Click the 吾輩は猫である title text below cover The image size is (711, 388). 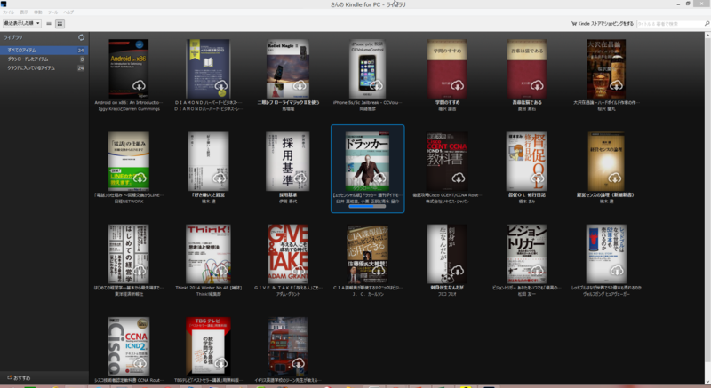click(x=527, y=103)
